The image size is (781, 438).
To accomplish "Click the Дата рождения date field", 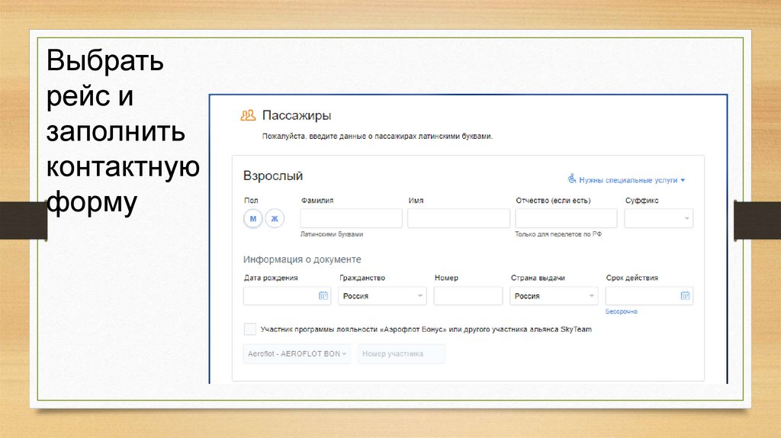I will [287, 295].
